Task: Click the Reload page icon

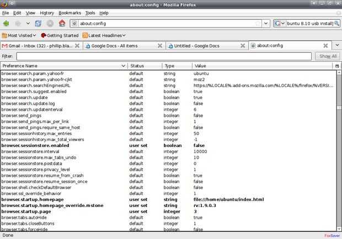Action: [38, 23]
